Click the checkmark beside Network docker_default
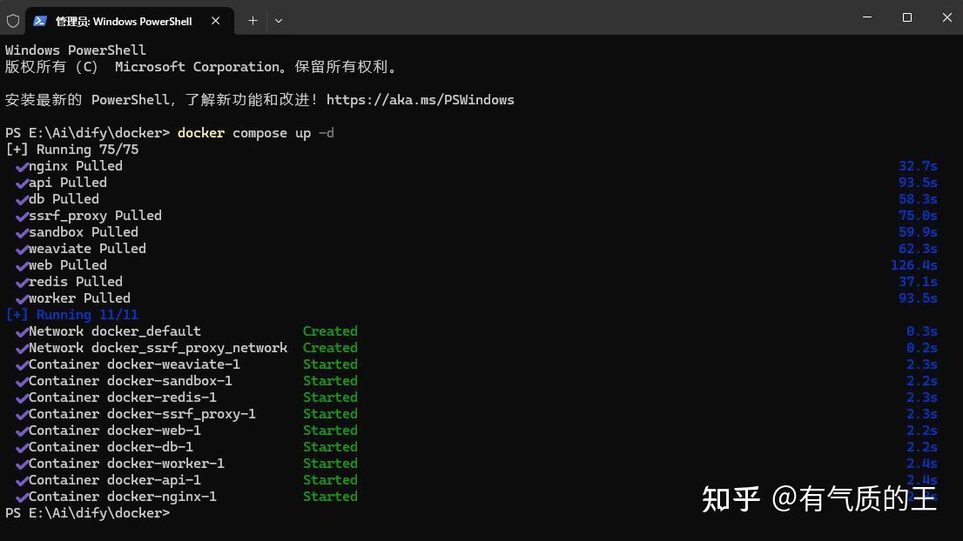The width and height of the screenshot is (963, 541). pos(22,331)
